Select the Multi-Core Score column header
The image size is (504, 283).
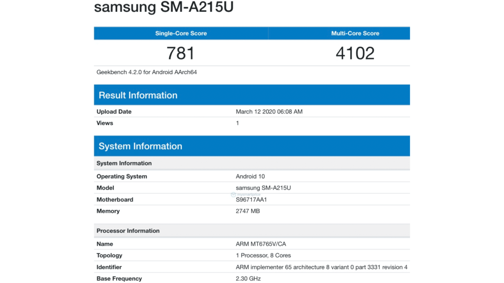[x=355, y=33]
